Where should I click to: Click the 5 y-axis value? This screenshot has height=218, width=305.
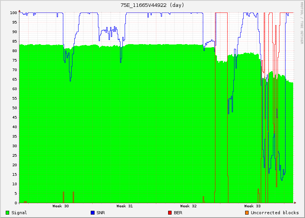[x=16, y=194]
